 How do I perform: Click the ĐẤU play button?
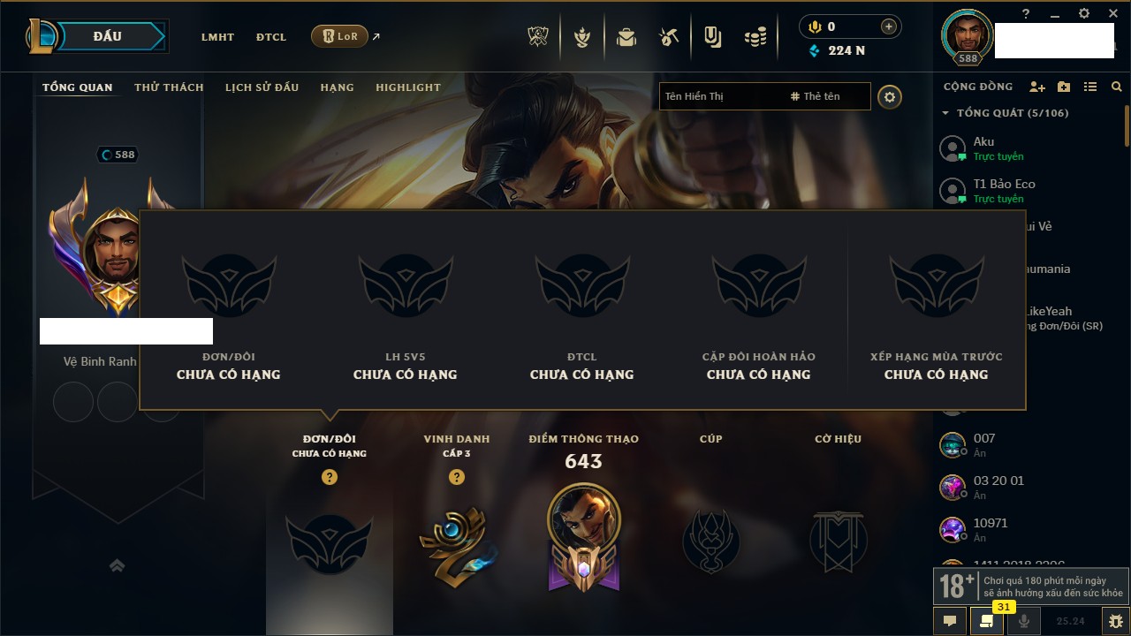(107, 36)
